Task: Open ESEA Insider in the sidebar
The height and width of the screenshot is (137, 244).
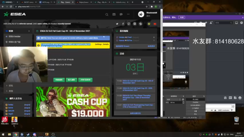Action: coord(14,37)
